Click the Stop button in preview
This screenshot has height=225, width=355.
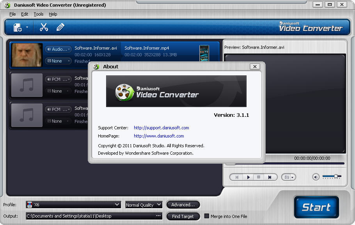(x=259, y=177)
